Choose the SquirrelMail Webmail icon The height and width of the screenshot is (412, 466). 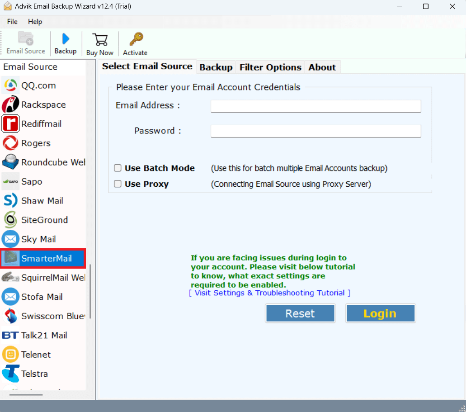pos(10,277)
